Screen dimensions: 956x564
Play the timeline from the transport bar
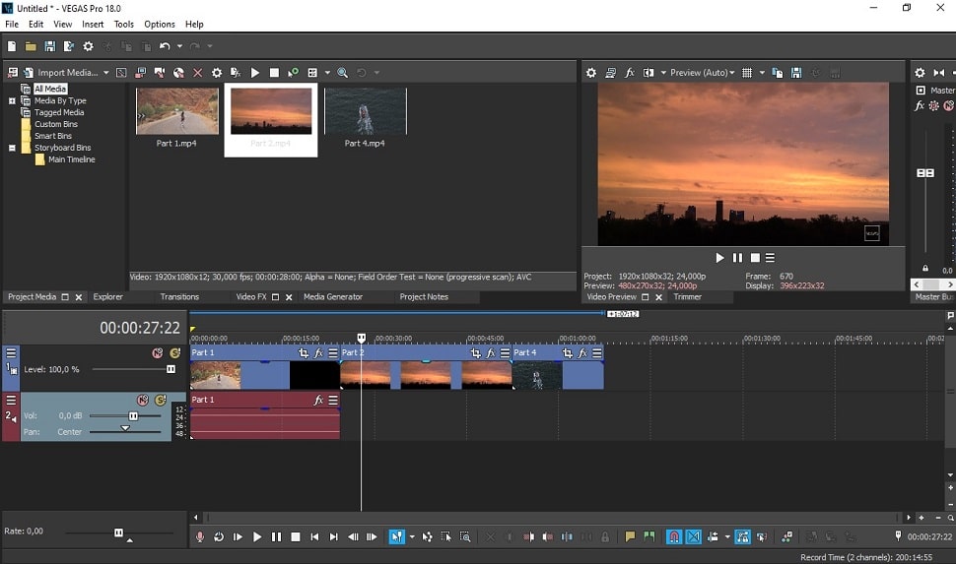click(256, 536)
